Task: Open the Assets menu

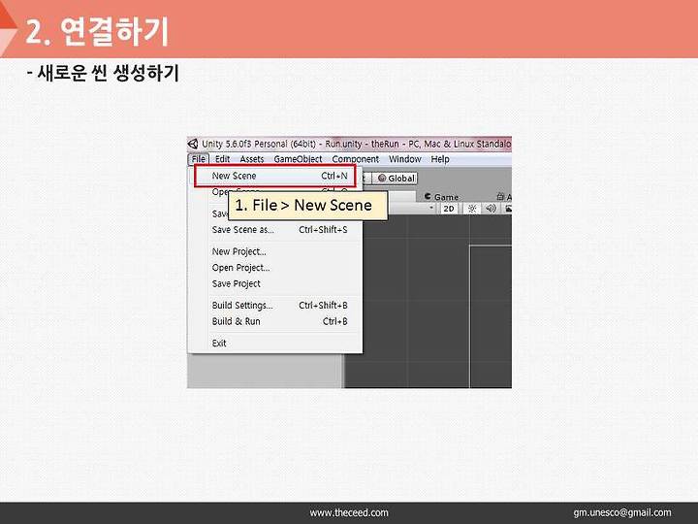Action: pyautogui.click(x=252, y=159)
